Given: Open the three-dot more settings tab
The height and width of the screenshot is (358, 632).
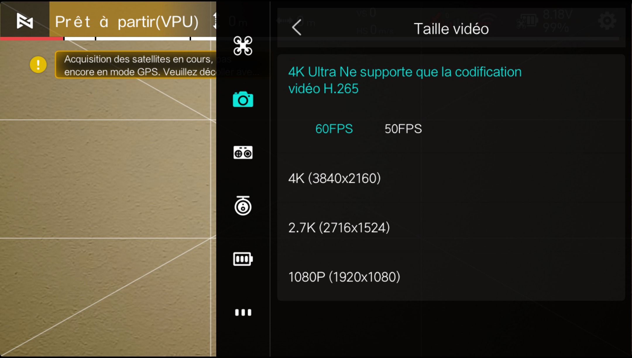Looking at the screenshot, I should (x=243, y=312).
